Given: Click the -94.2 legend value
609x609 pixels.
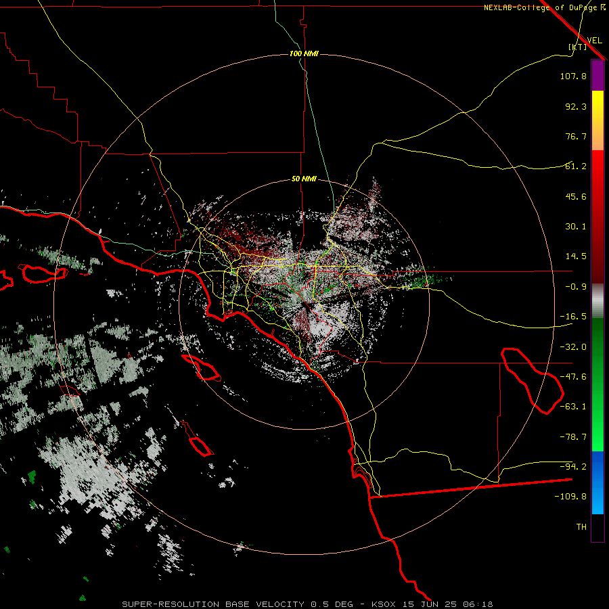Looking at the screenshot, I should coord(573,467).
